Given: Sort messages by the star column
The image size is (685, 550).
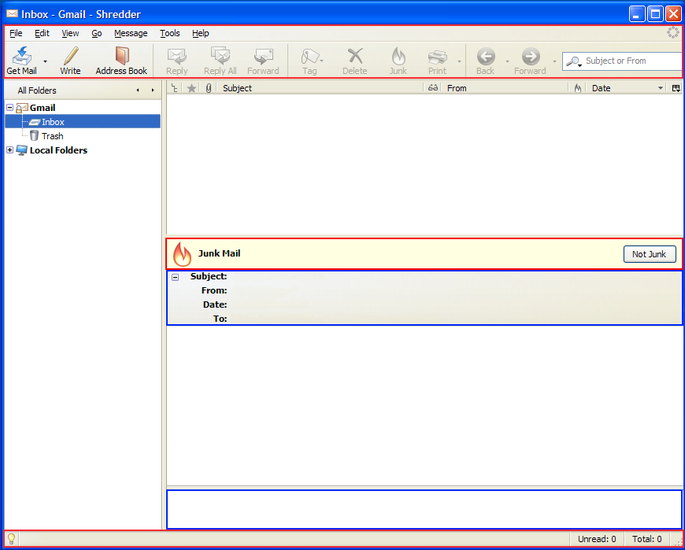Looking at the screenshot, I should [x=191, y=88].
